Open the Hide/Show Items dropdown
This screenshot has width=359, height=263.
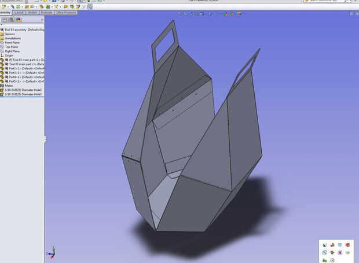click(218, 14)
